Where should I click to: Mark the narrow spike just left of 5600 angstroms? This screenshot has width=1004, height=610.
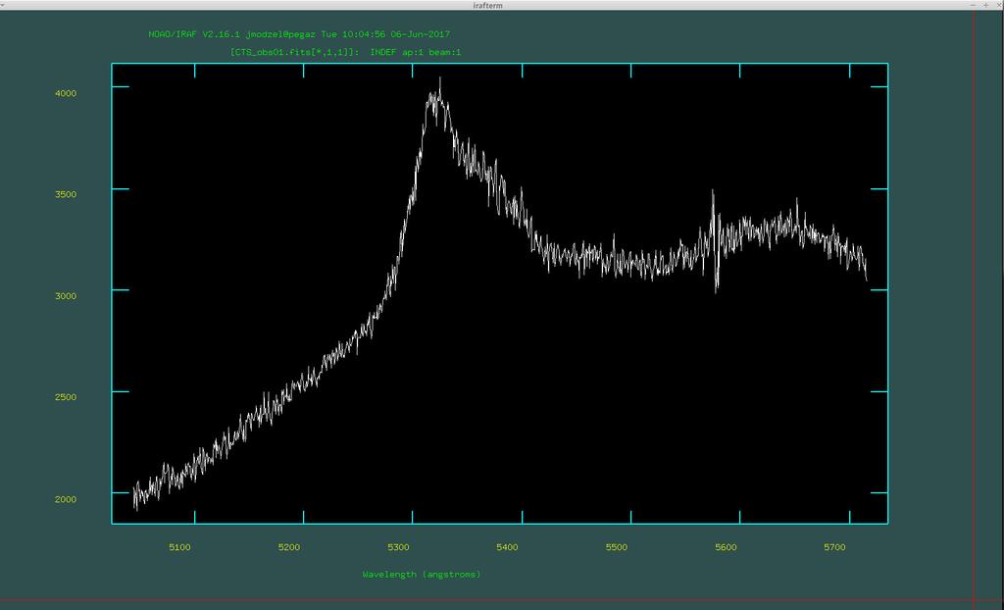[x=714, y=192]
